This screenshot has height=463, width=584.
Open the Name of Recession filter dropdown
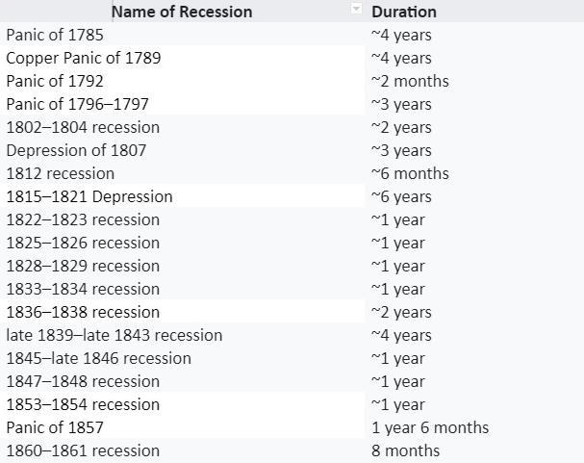pyautogui.click(x=356, y=11)
